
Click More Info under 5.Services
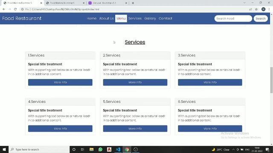[135, 128]
